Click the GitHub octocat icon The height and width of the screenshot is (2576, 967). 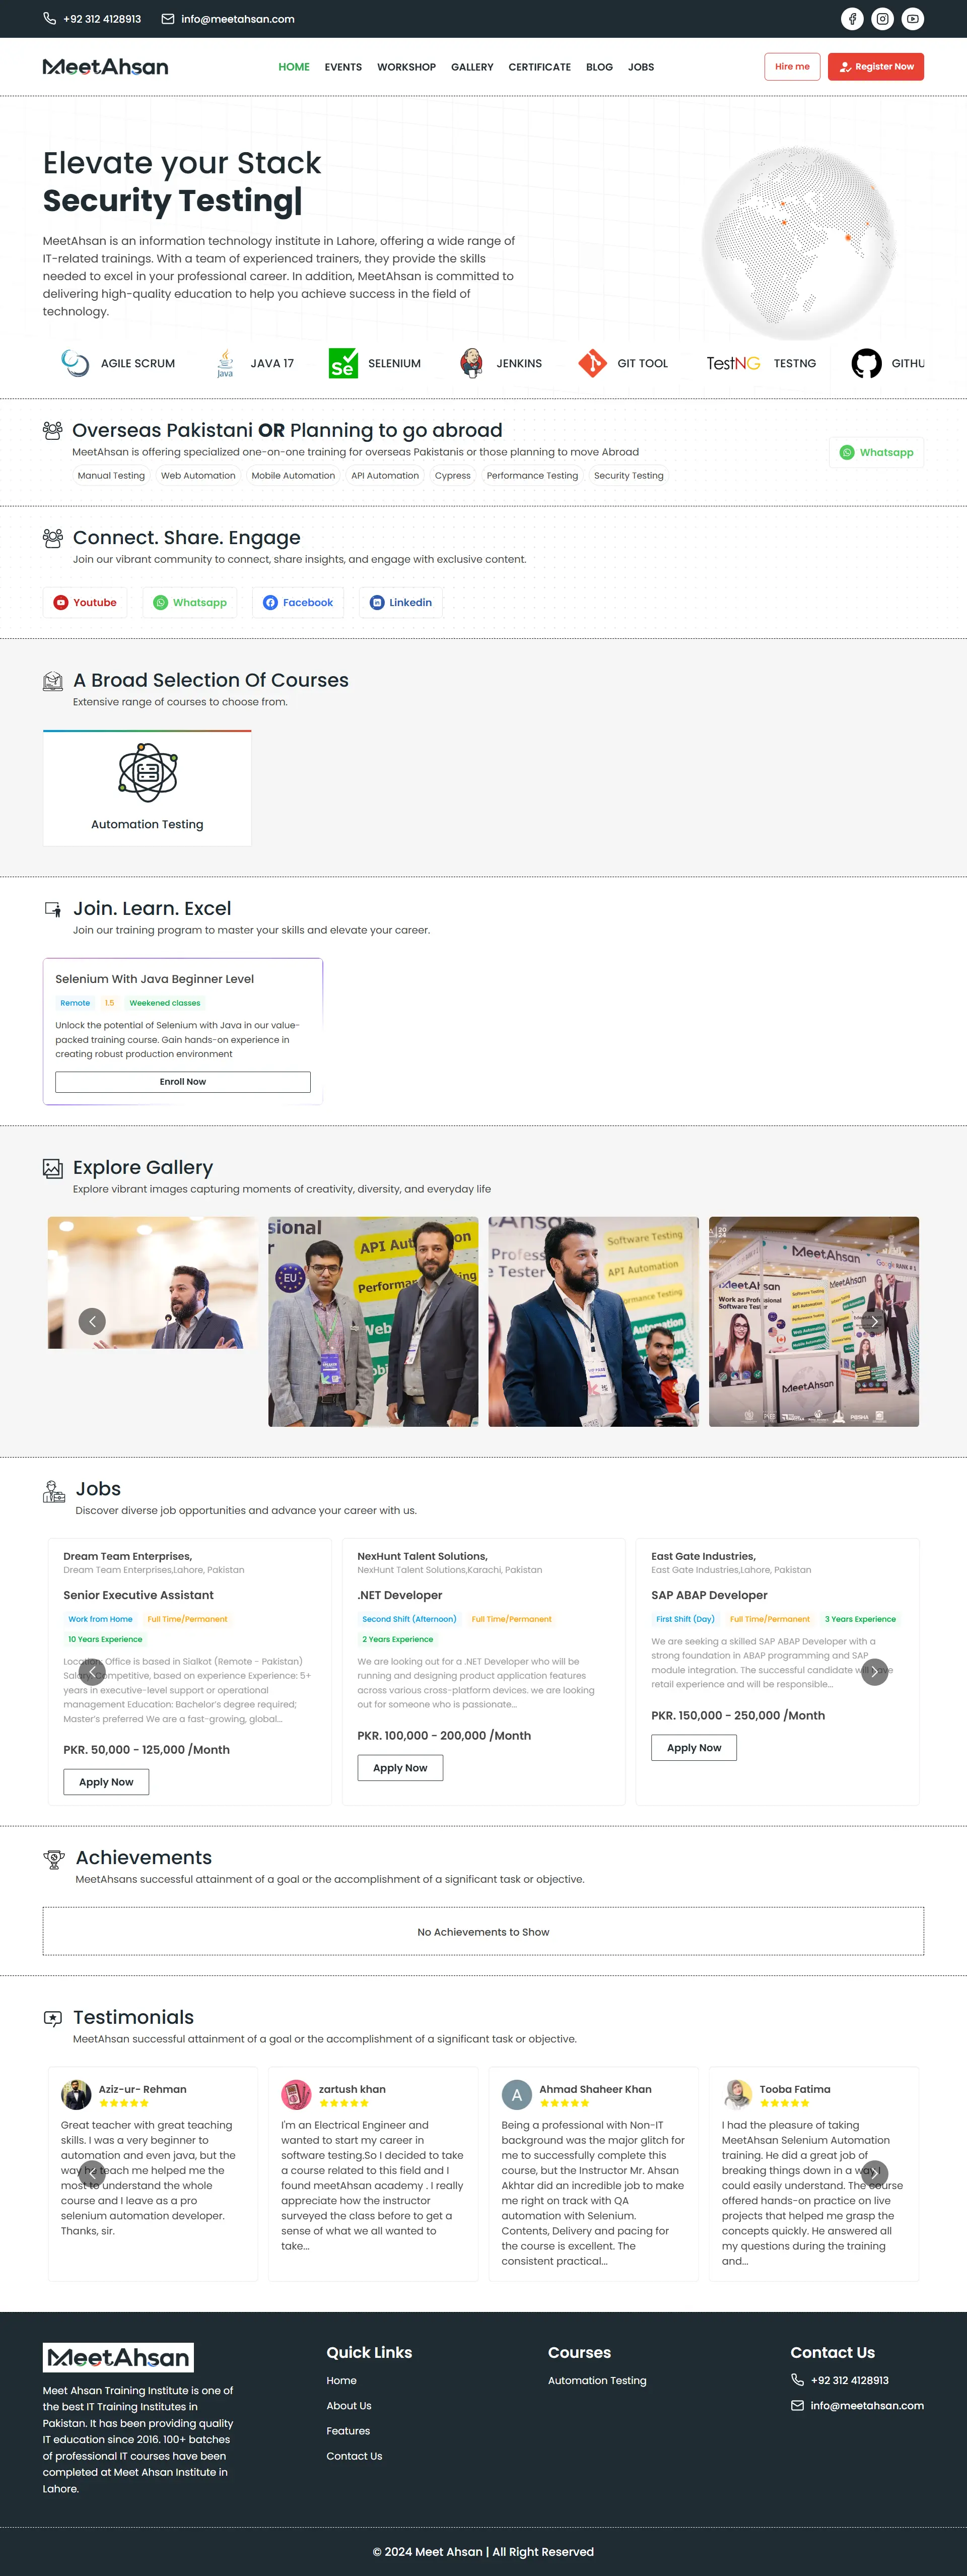point(866,363)
